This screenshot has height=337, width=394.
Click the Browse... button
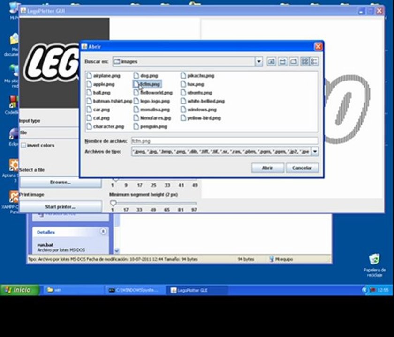[x=61, y=182]
